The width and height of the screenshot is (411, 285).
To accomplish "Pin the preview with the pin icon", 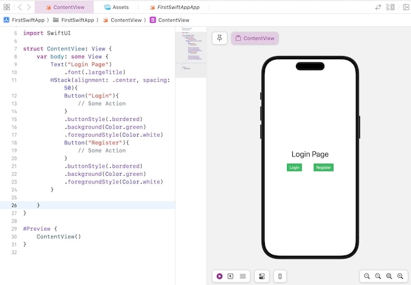I will point(220,38).
